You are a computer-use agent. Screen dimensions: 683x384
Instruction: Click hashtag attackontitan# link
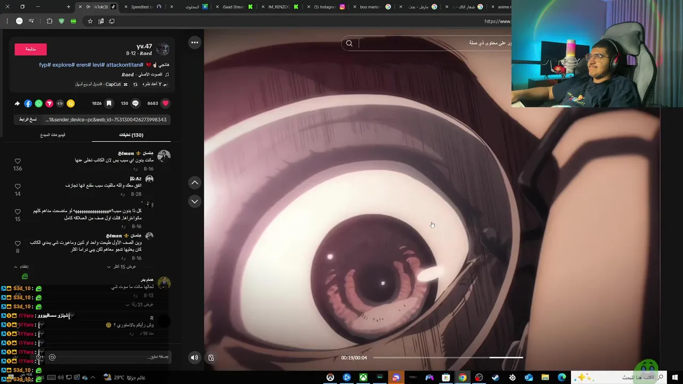pos(125,65)
